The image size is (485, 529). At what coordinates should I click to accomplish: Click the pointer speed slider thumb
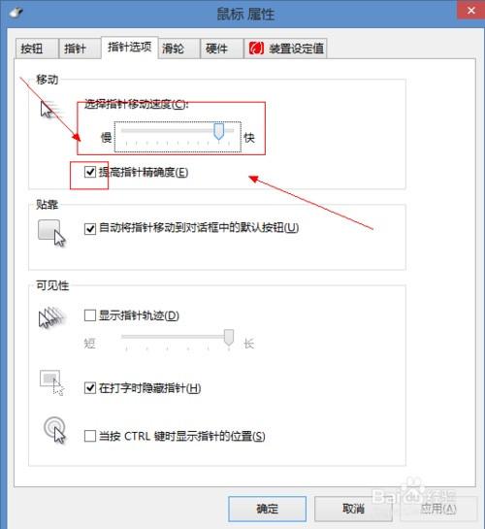[x=219, y=132]
